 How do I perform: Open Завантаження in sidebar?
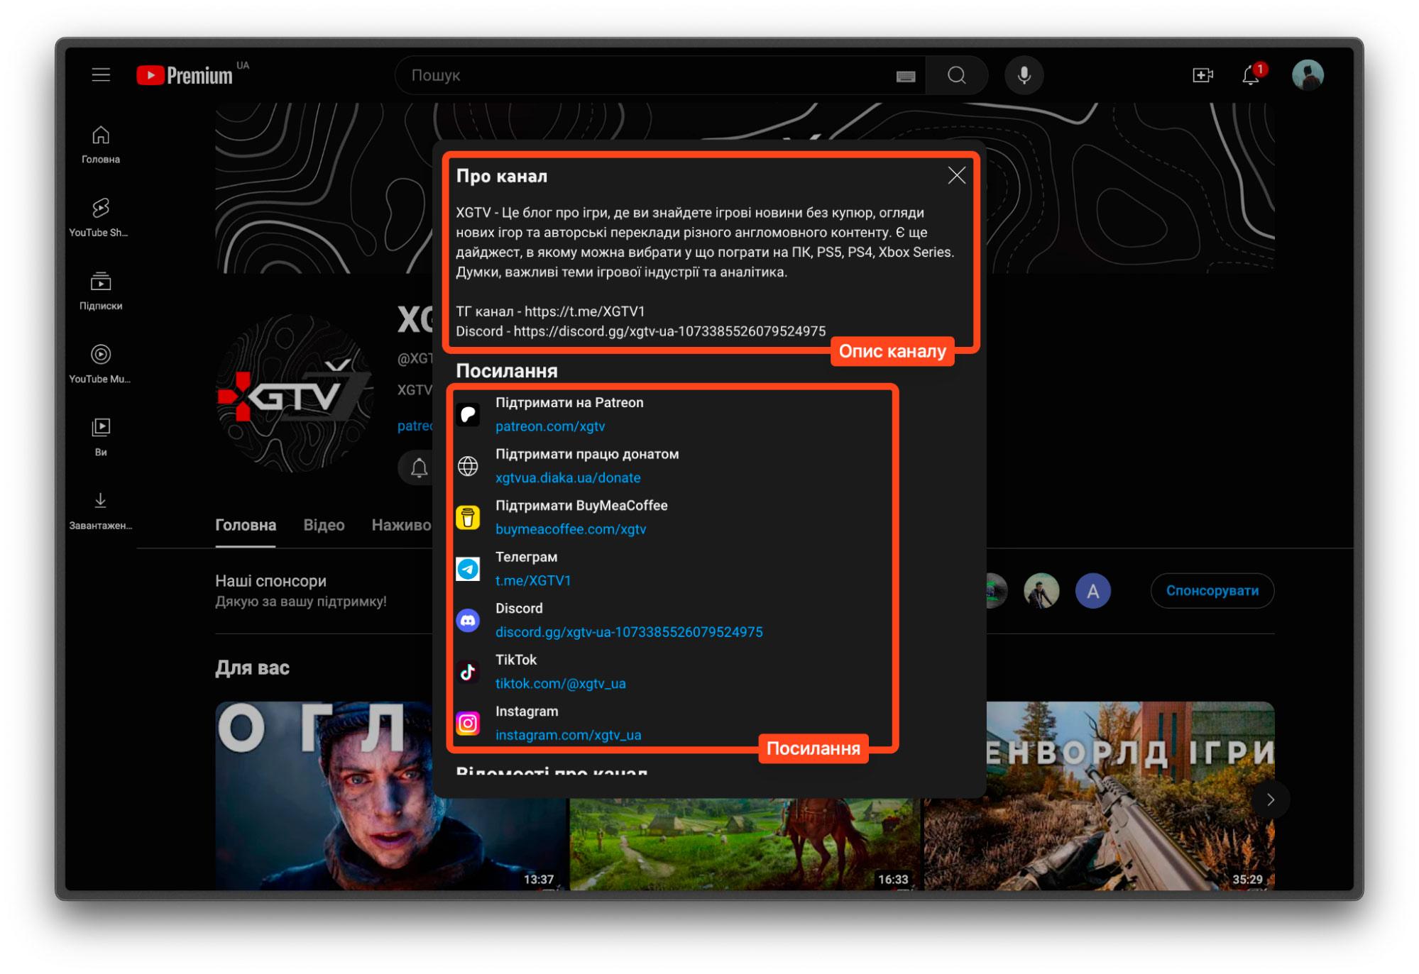pyautogui.click(x=101, y=511)
